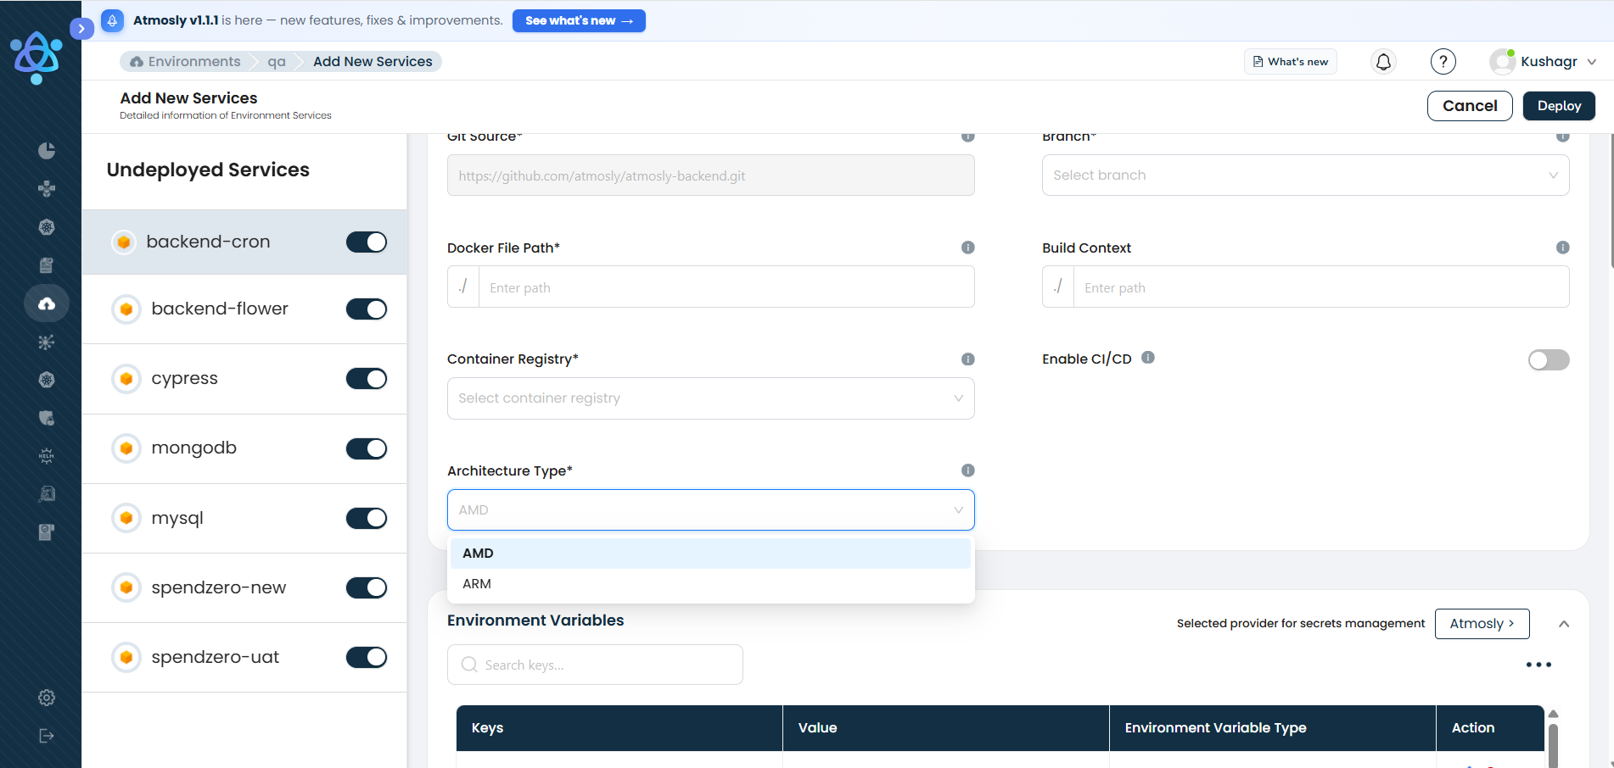
Task: Open the Select container registry dropdown
Action: tap(710, 398)
